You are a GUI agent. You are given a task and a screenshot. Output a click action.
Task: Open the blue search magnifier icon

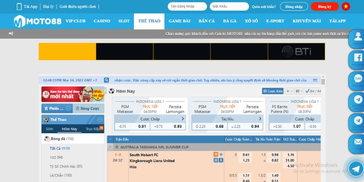click(106, 80)
